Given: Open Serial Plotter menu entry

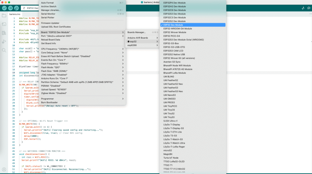Looking at the screenshot, I should pos(82,17).
